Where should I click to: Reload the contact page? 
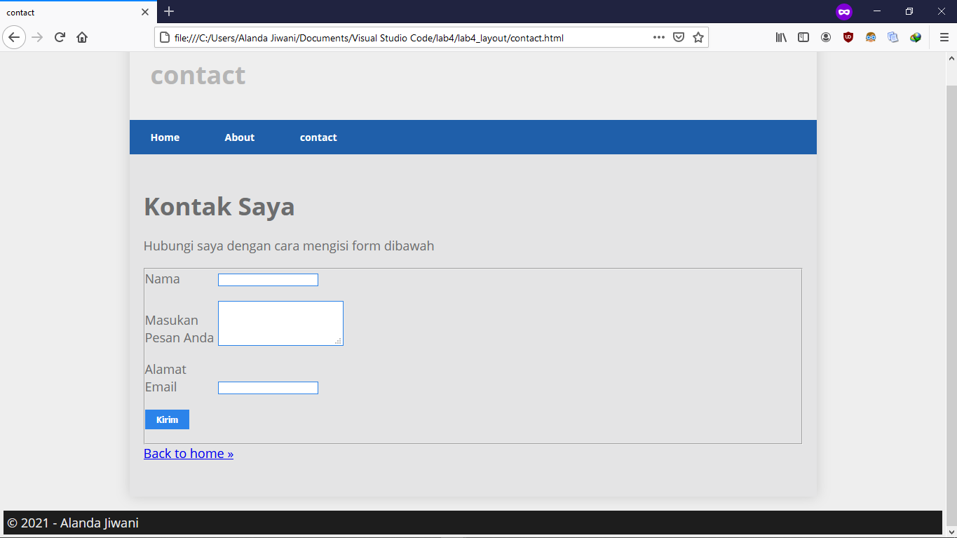[60, 37]
